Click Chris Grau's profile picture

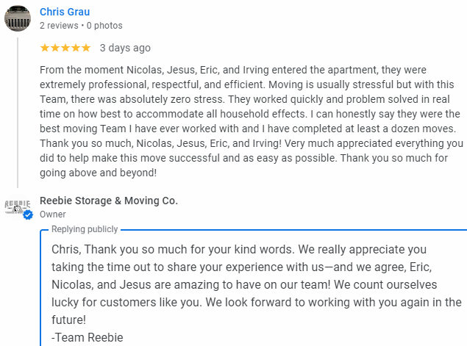point(18,18)
